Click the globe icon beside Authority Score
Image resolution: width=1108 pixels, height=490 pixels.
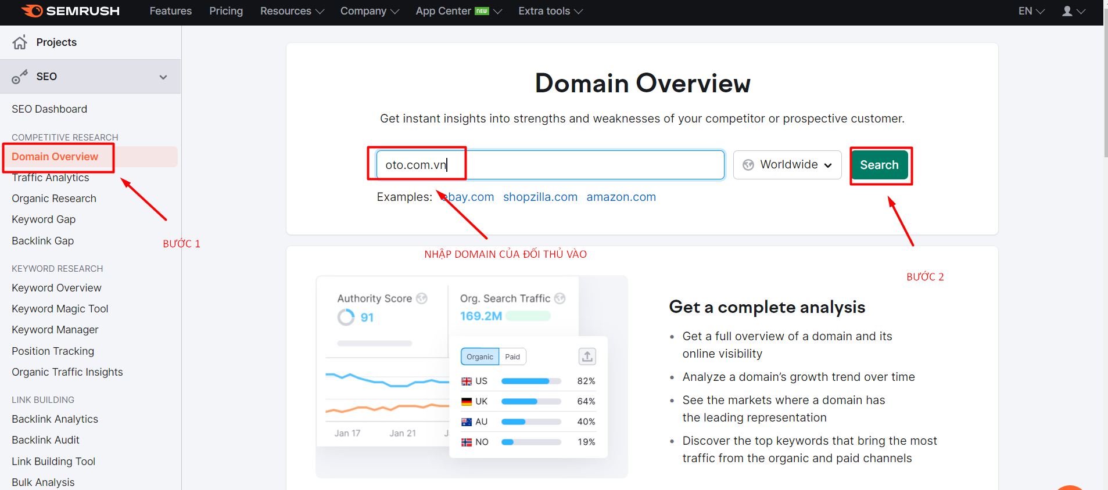[422, 298]
